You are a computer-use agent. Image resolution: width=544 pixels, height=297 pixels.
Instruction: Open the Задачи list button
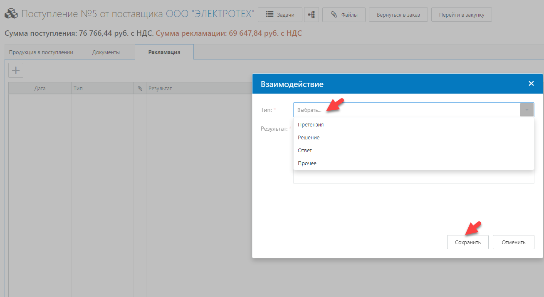click(279, 15)
